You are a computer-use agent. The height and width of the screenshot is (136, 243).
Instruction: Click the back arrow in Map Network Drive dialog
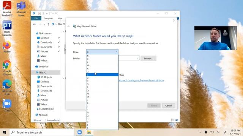[x=69, y=26]
